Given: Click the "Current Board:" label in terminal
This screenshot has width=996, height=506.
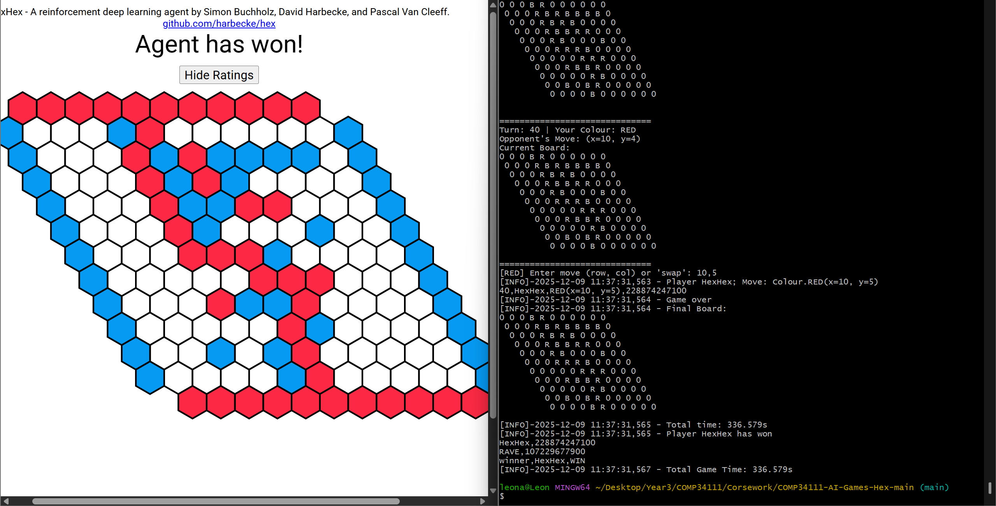Looking at the screenshot, I should coord(534,148).
